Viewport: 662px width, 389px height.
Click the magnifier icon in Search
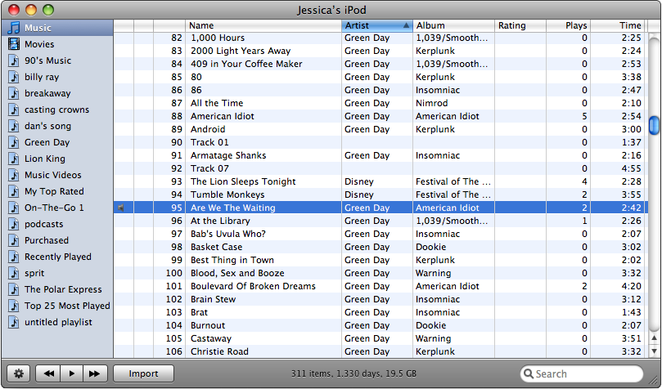pos(528,373)
